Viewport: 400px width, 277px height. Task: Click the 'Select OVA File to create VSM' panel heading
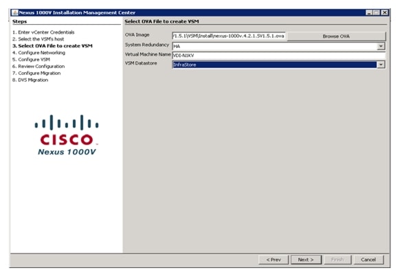click(162, 21)
